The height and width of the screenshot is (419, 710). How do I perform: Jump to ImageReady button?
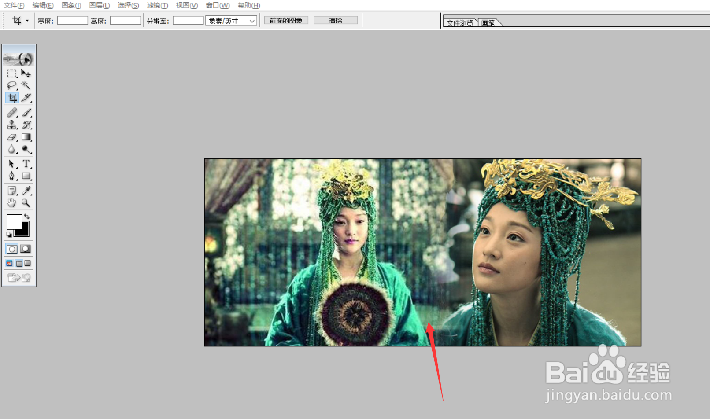click(19, 277)
